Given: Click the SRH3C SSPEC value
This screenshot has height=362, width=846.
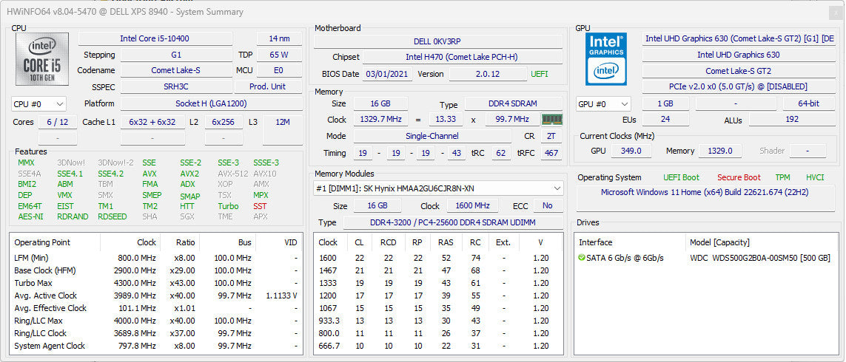Looking at the screenshot, I should [176, 86].
